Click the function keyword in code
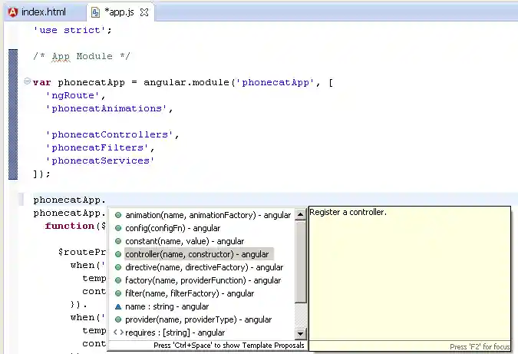The image size is (518, 354). click(x=70, y=226)
